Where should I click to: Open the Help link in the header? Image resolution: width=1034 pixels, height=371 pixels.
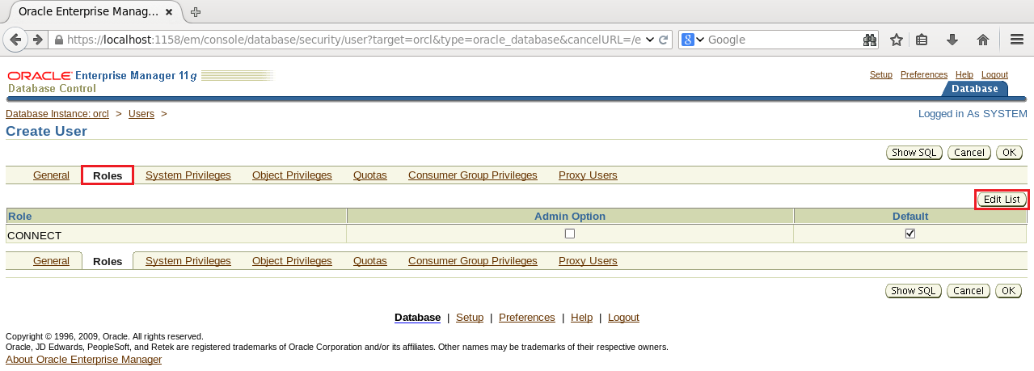(x=964, y=74)
